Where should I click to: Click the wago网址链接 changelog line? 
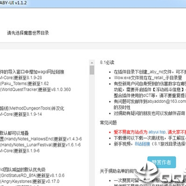[32, 72]
